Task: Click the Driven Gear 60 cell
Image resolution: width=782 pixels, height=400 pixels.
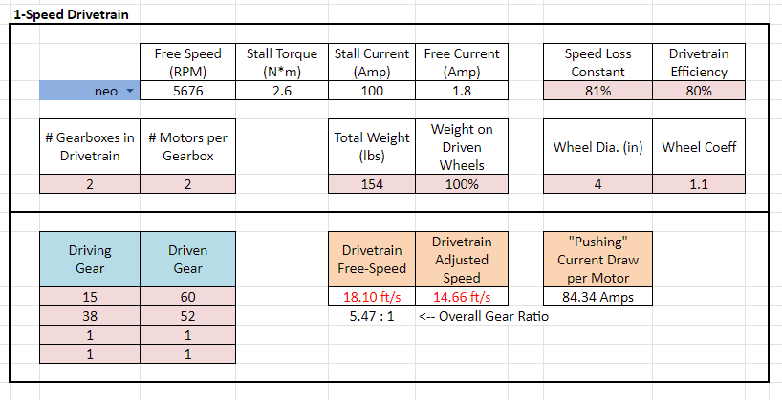Action: point(187,298)
